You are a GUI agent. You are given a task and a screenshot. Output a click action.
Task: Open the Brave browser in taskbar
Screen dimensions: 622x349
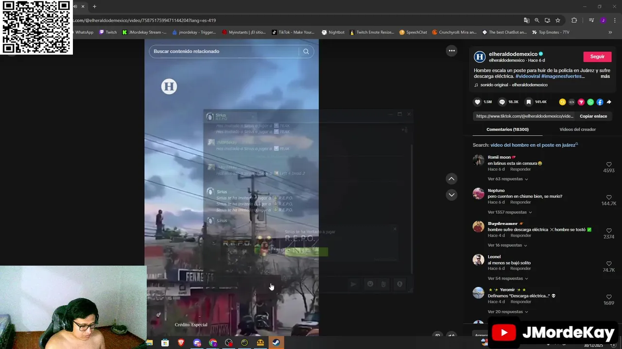pyautogui.click(x=181, y=343)
